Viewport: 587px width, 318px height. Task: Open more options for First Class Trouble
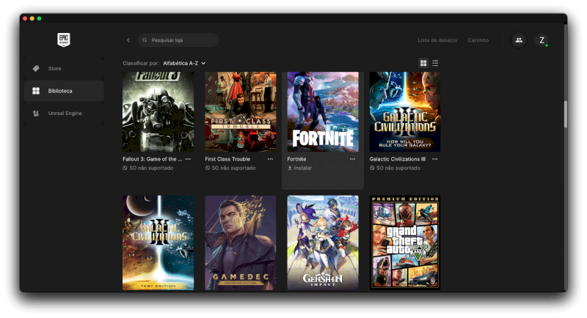(x=270, y=159)
